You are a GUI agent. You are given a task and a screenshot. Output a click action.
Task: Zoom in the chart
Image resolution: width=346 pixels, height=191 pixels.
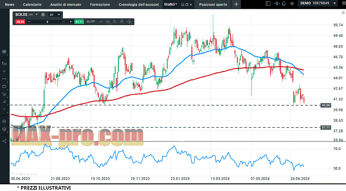122,22
